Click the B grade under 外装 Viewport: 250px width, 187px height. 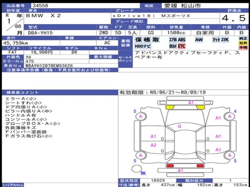coord(227,33)
